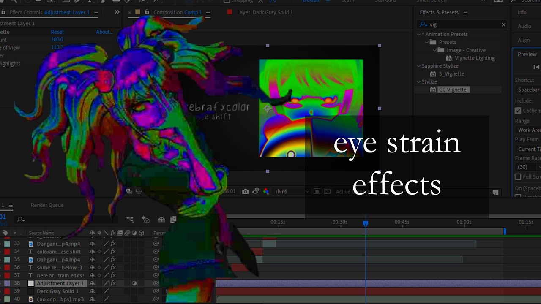Toggle the transparency grid icon
Screen dimensions: 541x304
click(327, 192)
